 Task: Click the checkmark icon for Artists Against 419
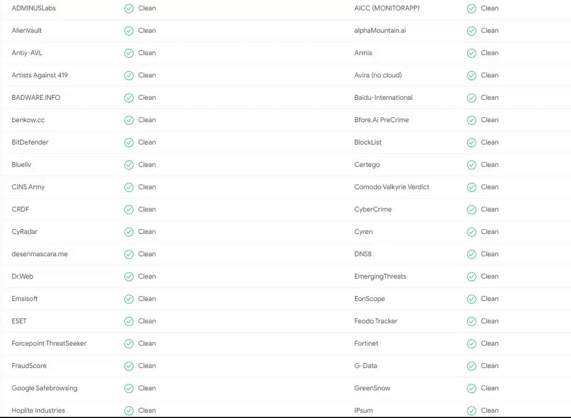click(129, 75)
